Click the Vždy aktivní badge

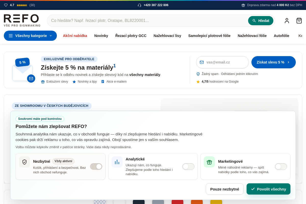[x=63, y=161]
